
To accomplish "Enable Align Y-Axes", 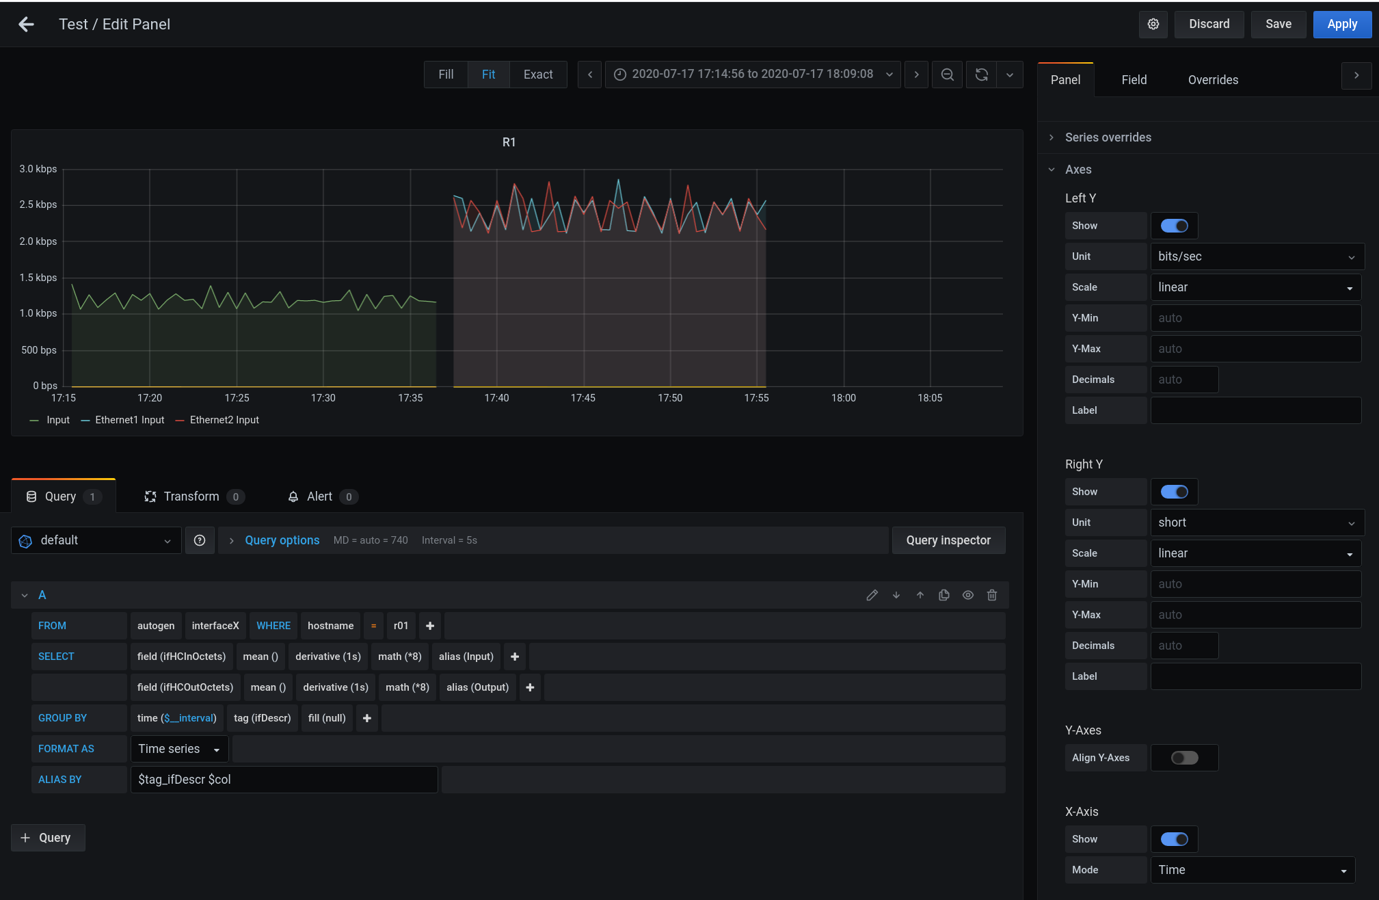I will coord(1184,757).
